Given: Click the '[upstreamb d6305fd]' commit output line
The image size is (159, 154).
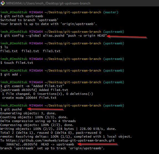Looking at the screenshot, I should point(34,90).
